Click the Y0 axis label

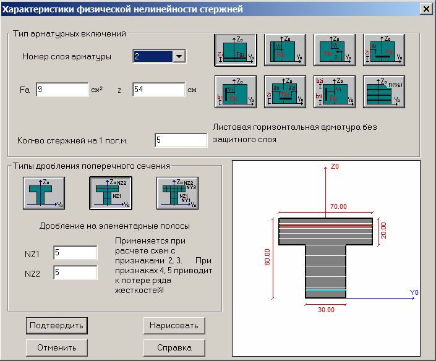[414, 292]
